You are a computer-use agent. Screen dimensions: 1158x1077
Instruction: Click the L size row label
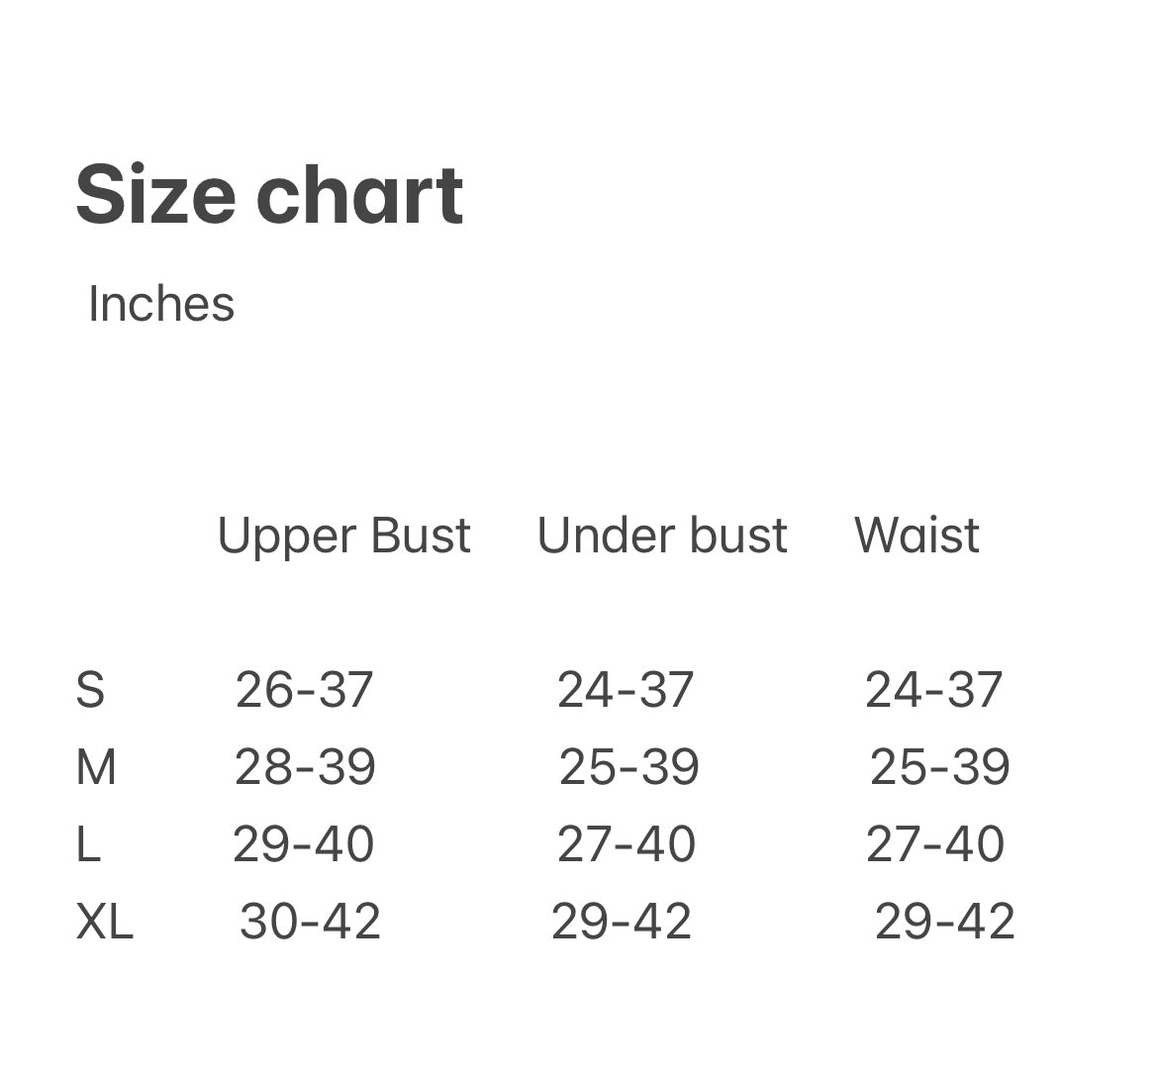[88, 844]
